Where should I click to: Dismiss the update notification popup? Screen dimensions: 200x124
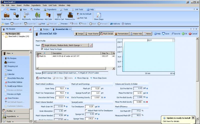(193, 118)
